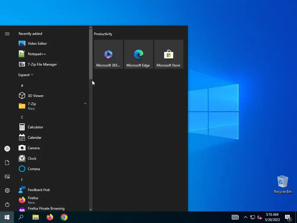Image resolution: width=297 pixels, height=223 pixels.
Task: Open Feedback Hub
Action: click(53, 190)
